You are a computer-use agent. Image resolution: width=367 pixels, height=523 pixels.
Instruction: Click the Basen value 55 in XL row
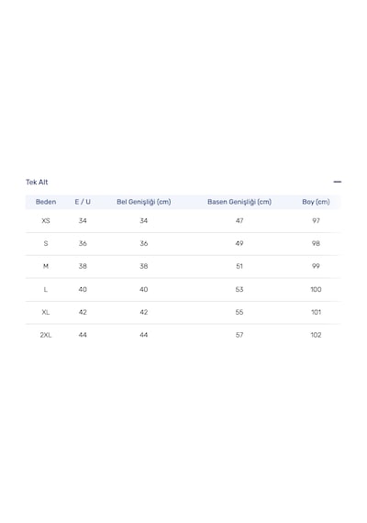click(x=239, y=312)
